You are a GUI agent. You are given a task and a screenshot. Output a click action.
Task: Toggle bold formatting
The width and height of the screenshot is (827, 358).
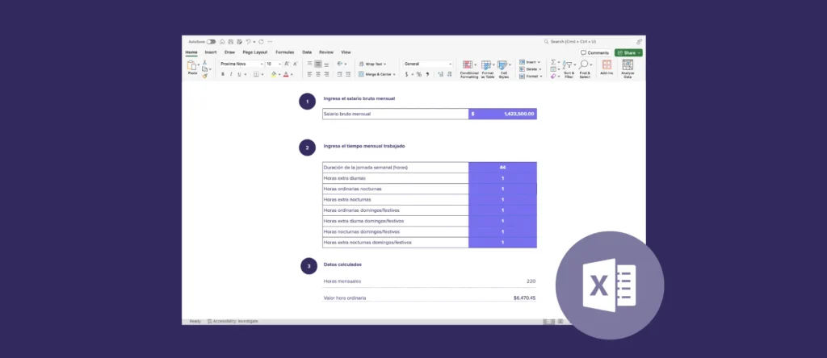coord(223,74)
